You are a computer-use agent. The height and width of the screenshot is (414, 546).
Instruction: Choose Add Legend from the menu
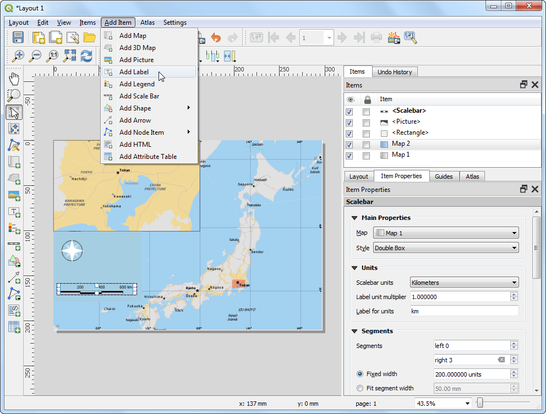[136, 84]
